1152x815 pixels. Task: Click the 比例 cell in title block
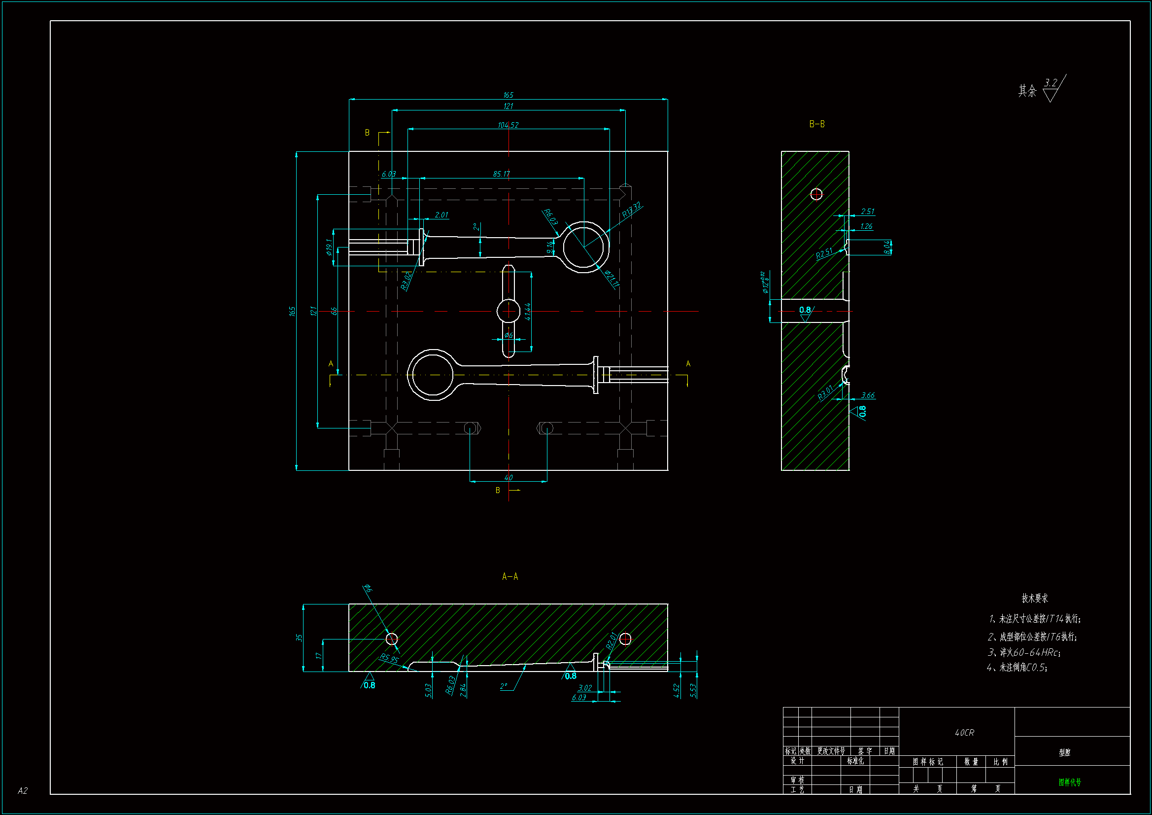1000,762
